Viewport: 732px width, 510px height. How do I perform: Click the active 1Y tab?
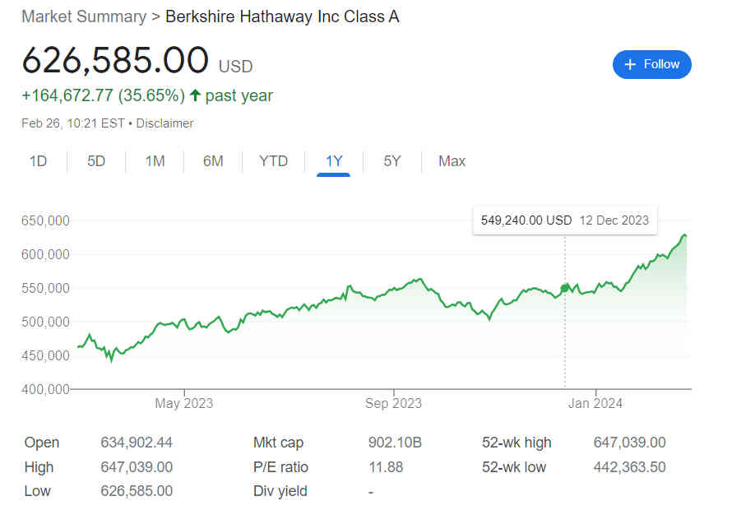[x=334, y=161]
